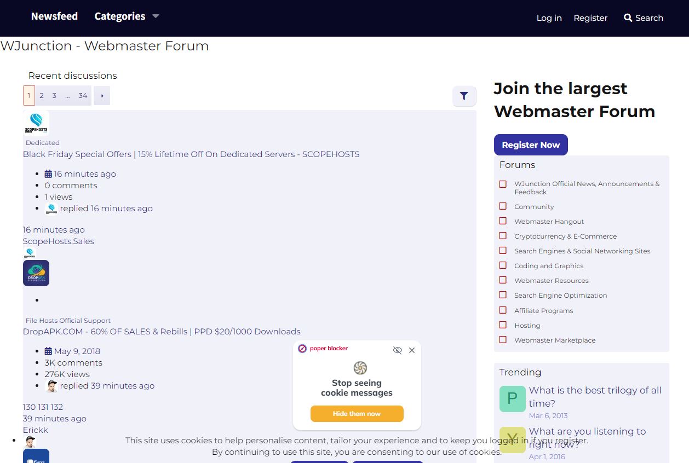
Task: Open What is the best trilogy thread
Action: (x=595, y=397)
